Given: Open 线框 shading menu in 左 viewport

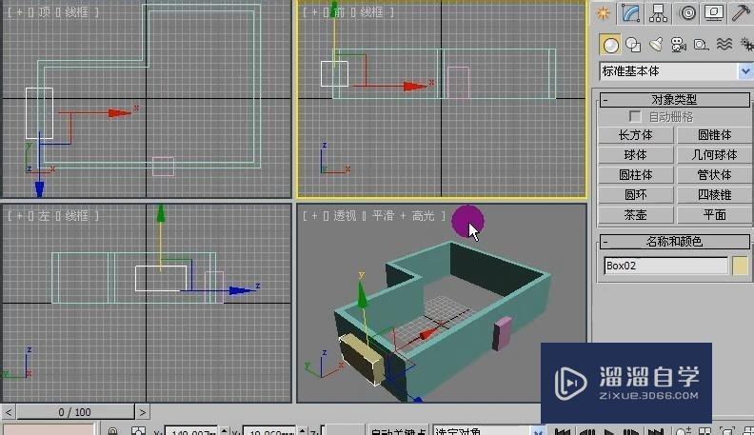Looking at the screenshot, I should point(77,215).
